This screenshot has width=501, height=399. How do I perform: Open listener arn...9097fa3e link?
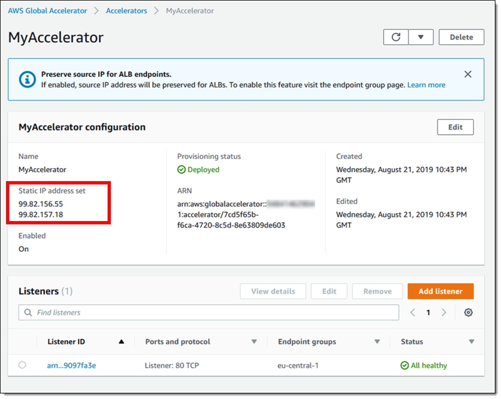(71, 365)
